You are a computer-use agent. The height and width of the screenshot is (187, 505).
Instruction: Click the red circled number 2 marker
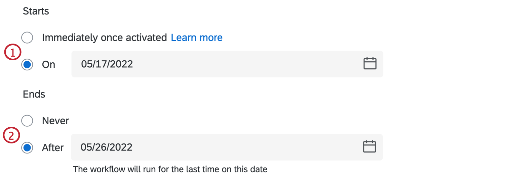pos(12,136)
